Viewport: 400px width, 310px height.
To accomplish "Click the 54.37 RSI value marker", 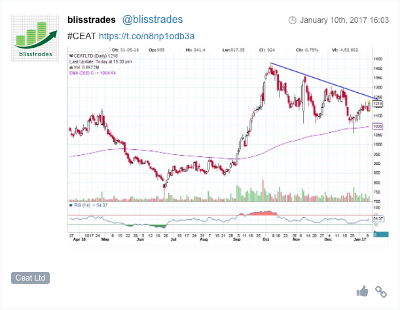I will (378, 218).
